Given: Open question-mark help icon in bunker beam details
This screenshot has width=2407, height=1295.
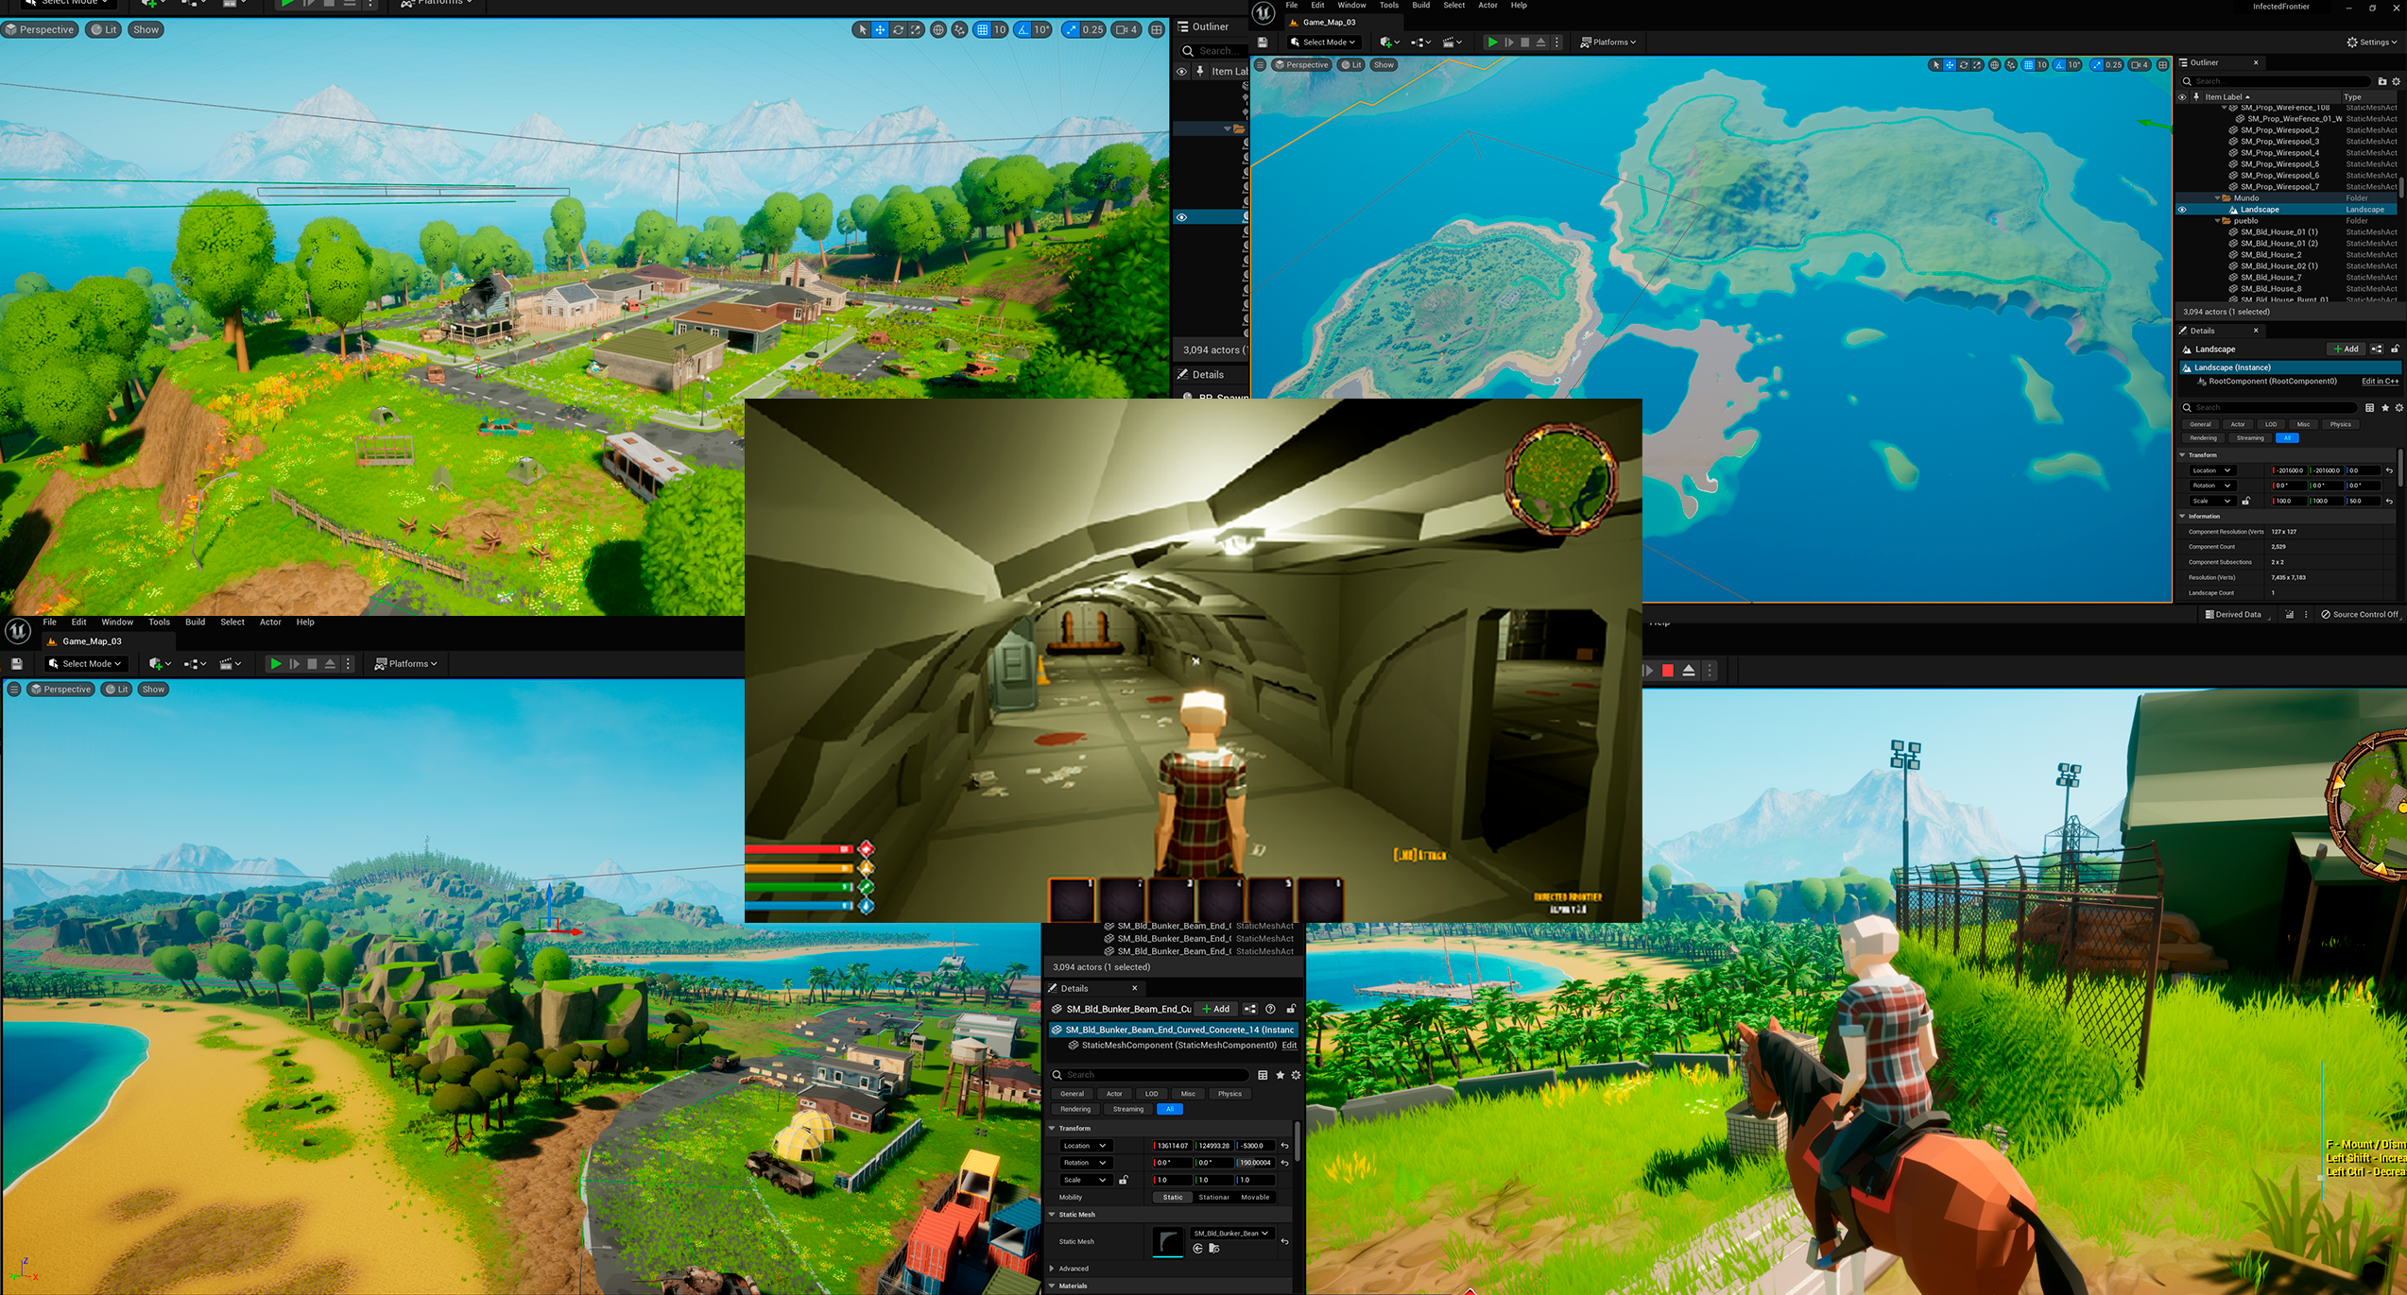Looking at the screenshot, I should pos(1270,1009).
